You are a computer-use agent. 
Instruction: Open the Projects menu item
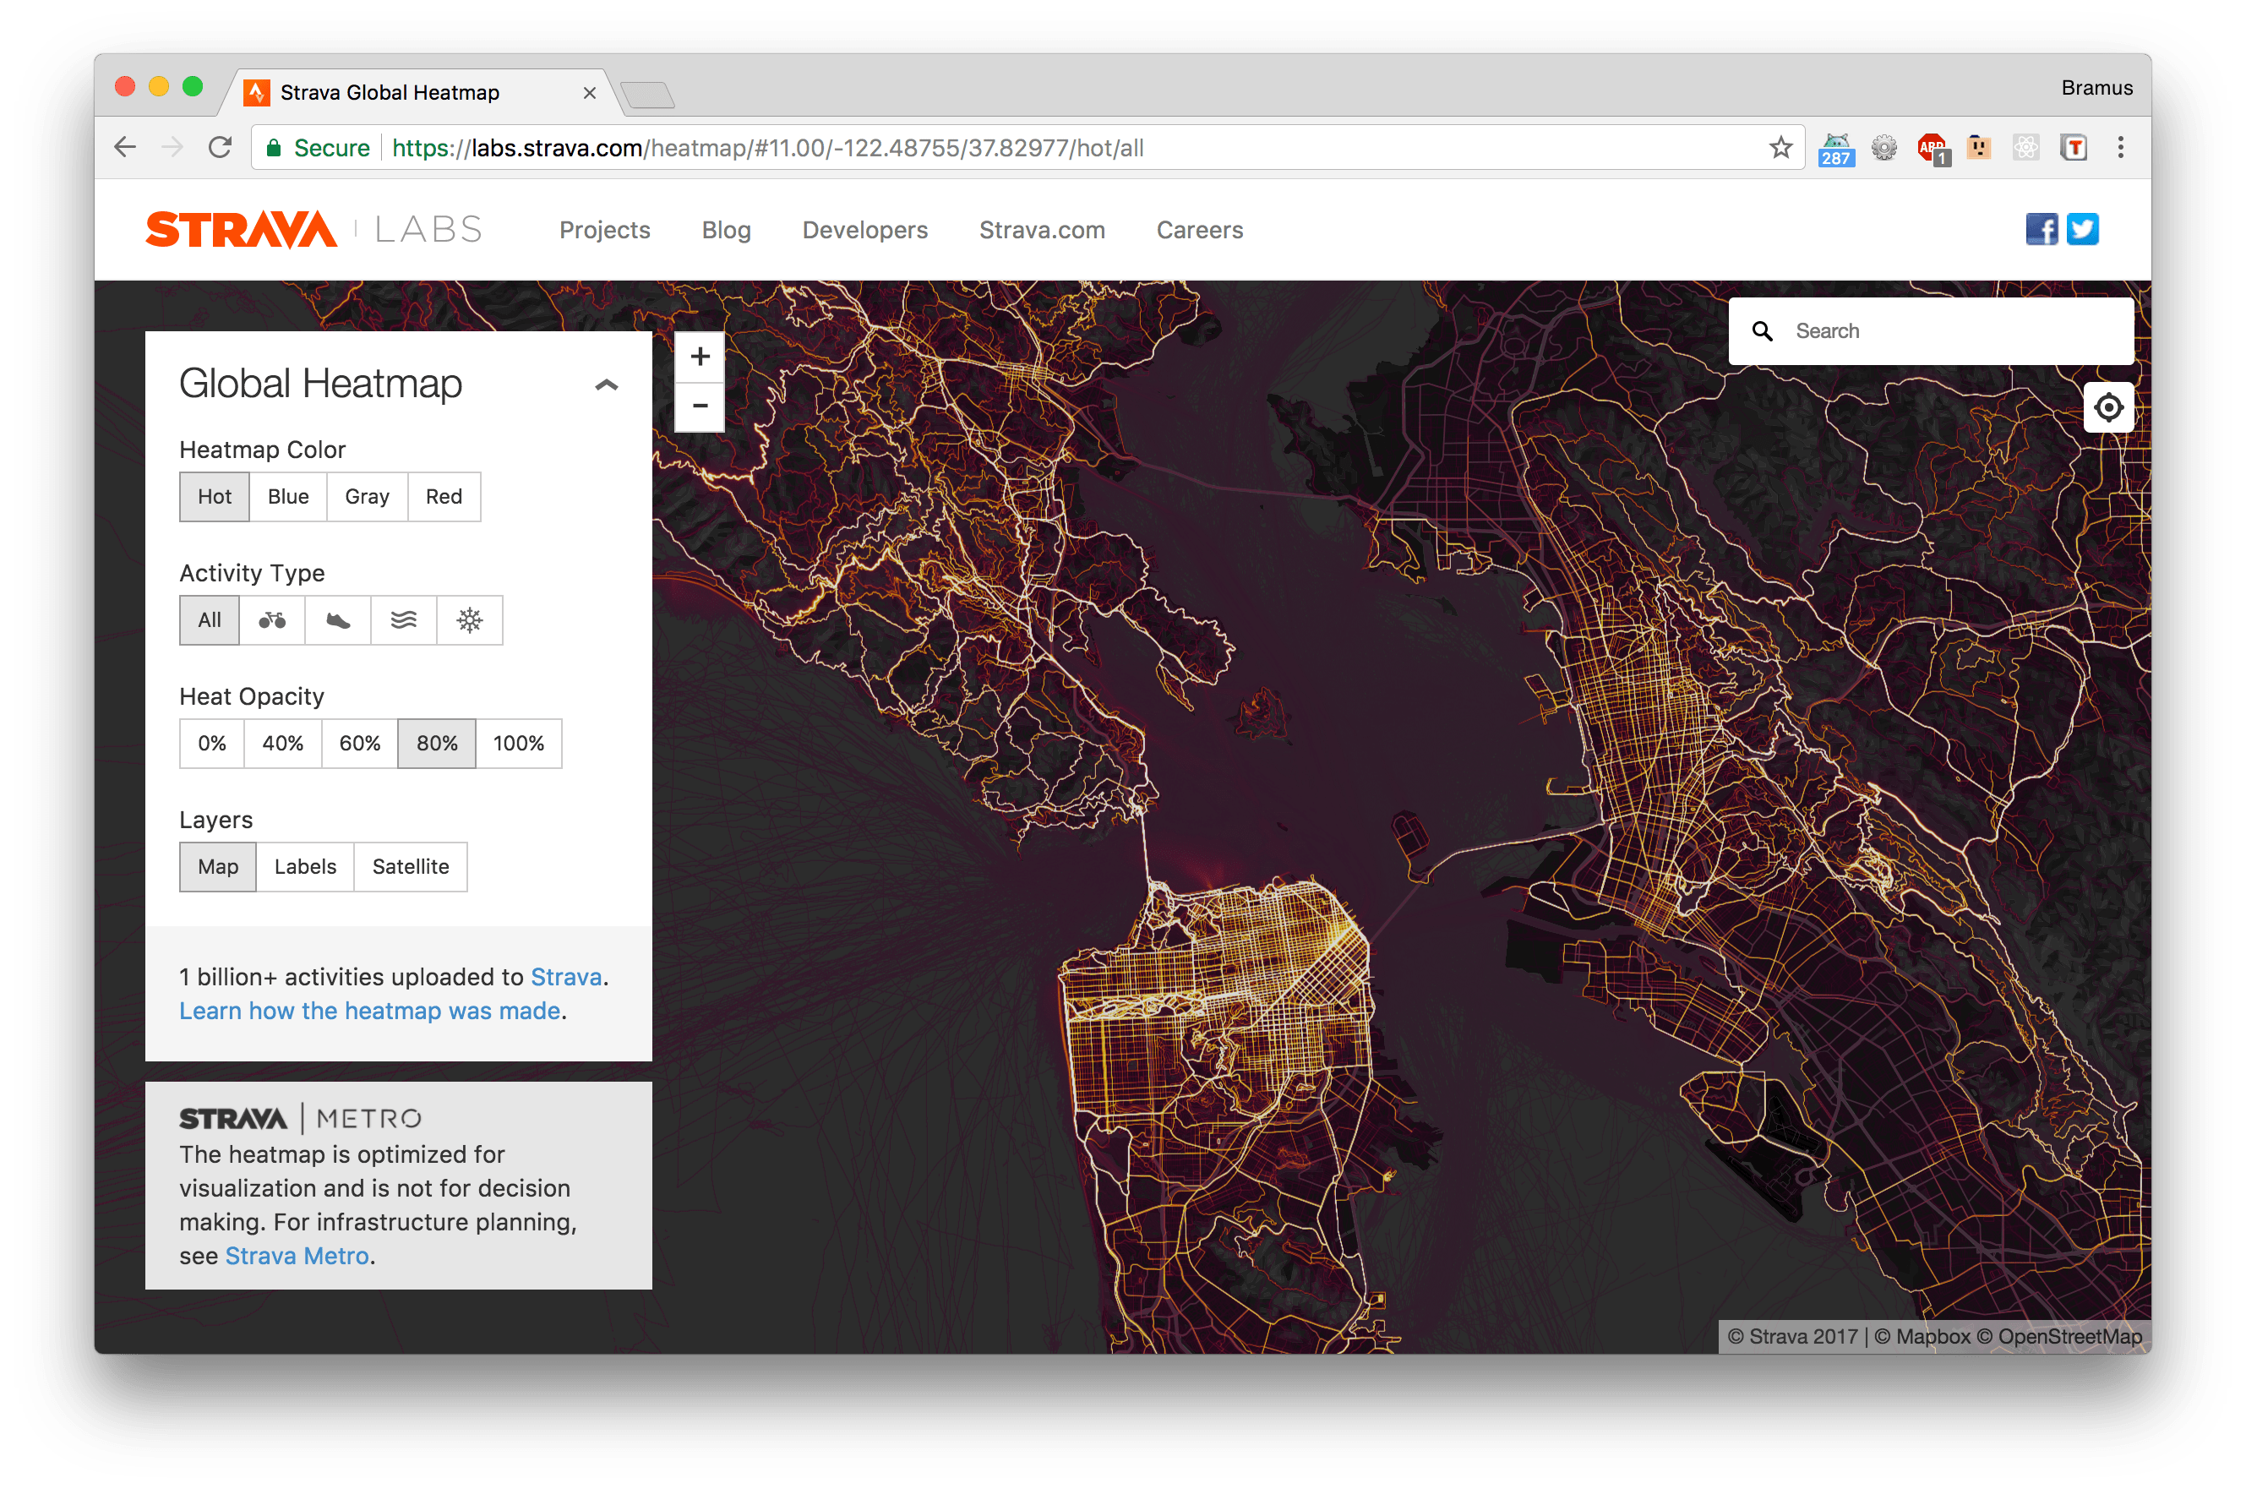click(605, 230)
